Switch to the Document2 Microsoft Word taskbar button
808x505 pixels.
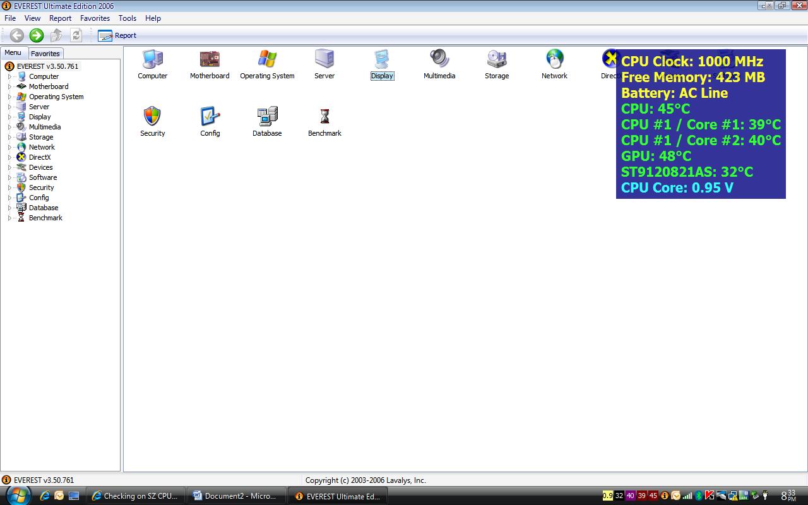pyautogui.click(x=237, y=496)
